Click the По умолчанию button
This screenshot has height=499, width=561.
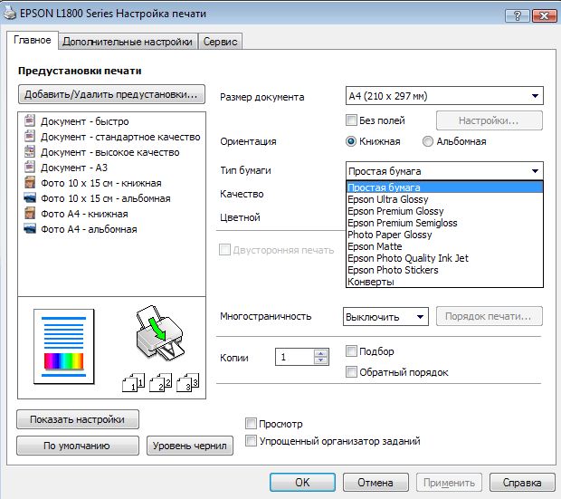click(77, 446)
